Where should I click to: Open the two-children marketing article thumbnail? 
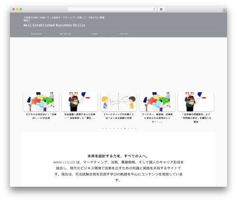[x=118, y=102]
